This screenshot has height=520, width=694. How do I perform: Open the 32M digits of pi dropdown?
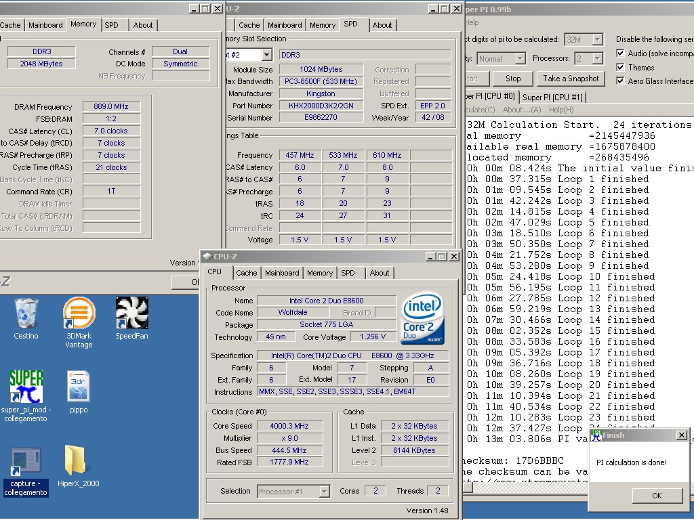(598, 39)
